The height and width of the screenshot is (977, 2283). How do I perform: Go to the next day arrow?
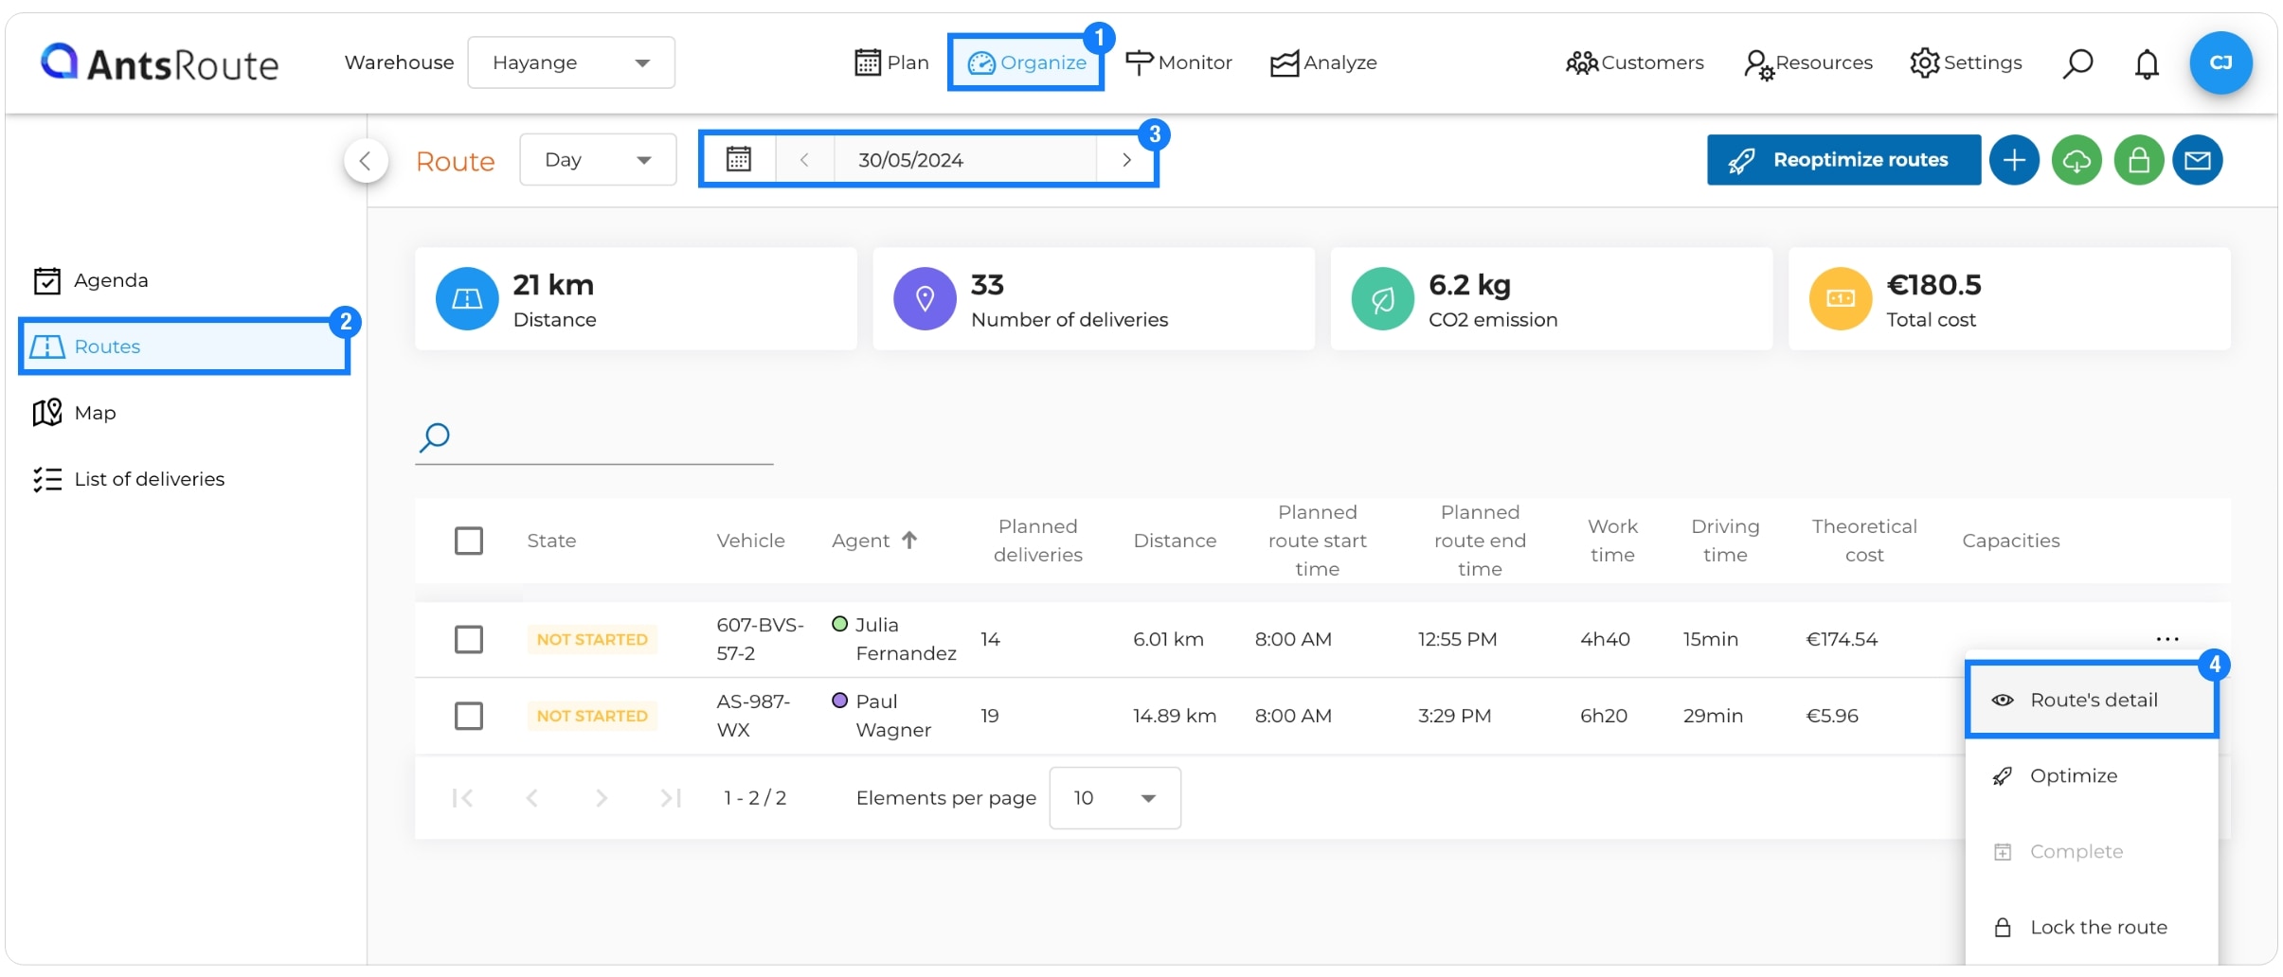(1126, 159)
